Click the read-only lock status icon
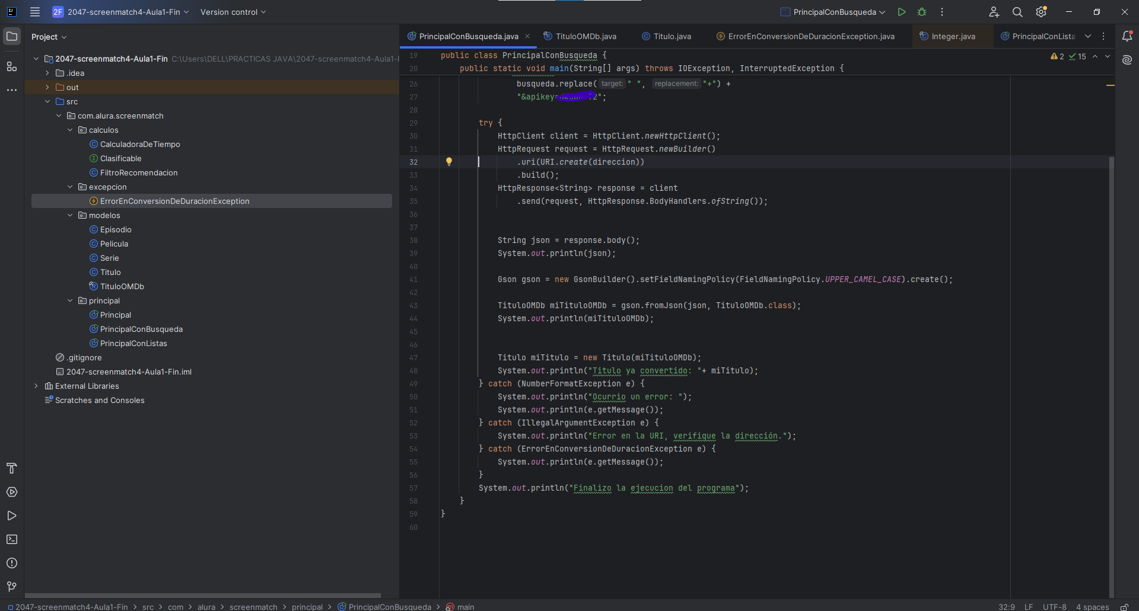This screenshot has height=611, width=1139. coord(1124,607)
